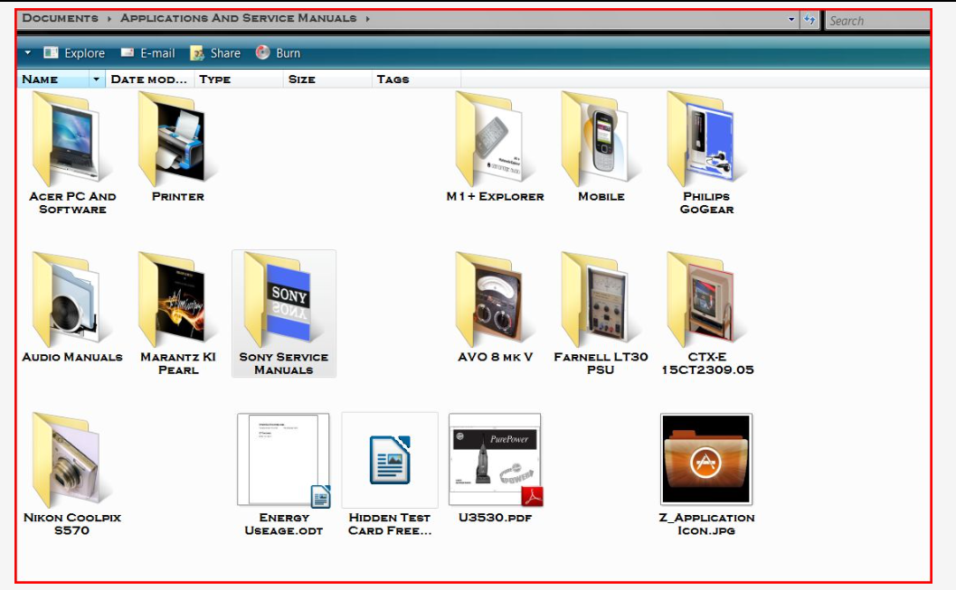The height and width of the screenshot is (590, 956).
Task: Open the Marantz KI Pearl folder
Action: [x=177, y=314]
